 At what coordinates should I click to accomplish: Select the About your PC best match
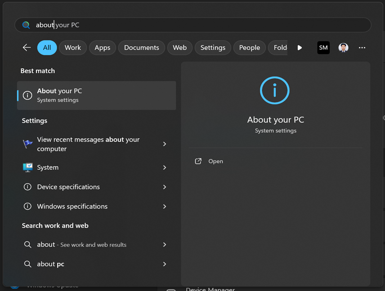tap(96, 95)
